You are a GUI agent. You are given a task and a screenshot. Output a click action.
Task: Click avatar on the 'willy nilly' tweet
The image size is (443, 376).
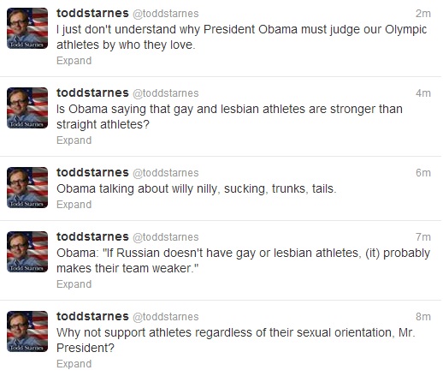point(27,188)
